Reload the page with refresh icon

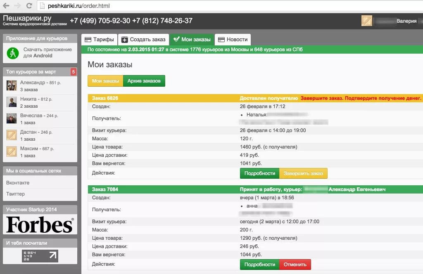click(x=29, y=5)
